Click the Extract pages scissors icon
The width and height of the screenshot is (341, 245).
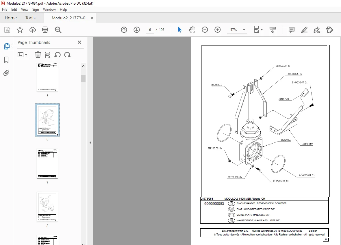pos(47,55)
